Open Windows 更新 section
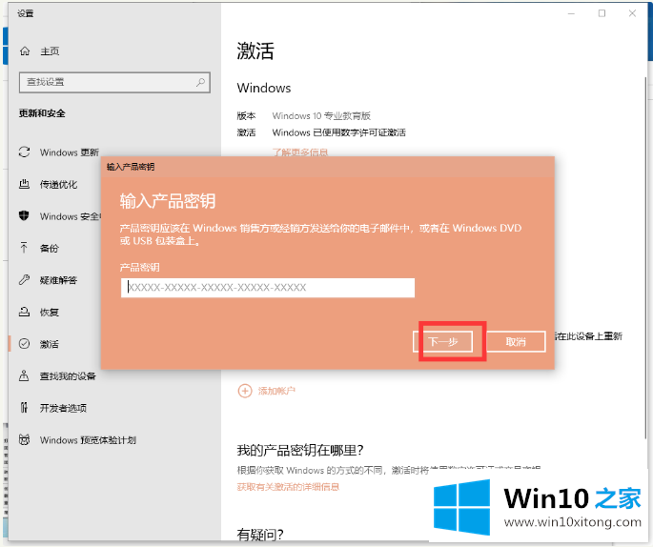 pos(70,152)
